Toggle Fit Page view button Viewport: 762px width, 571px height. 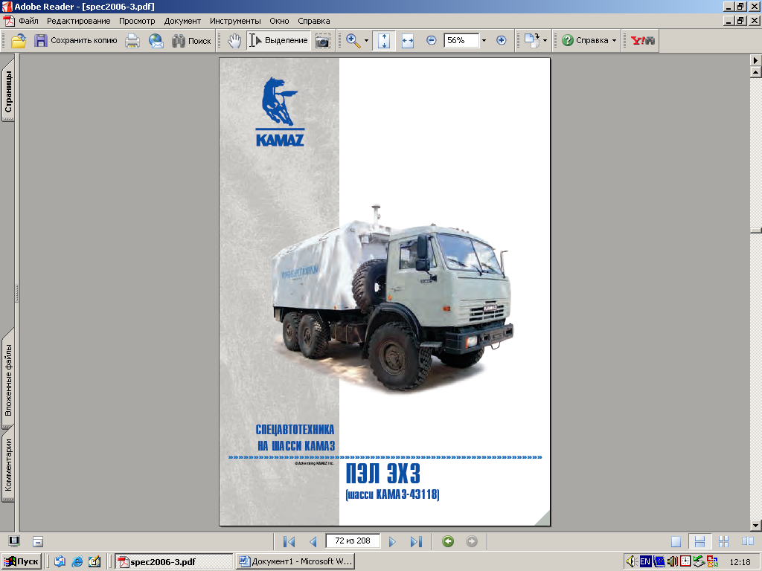point(384,41)
